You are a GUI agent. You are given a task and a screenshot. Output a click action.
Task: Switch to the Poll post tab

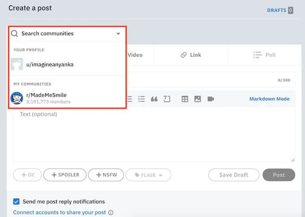(264, 55)
